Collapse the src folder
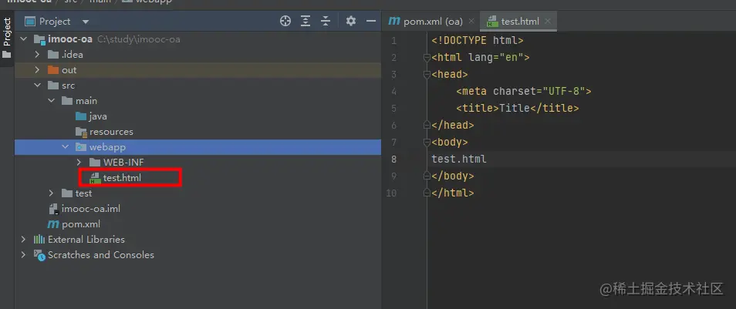 (38, 86)
